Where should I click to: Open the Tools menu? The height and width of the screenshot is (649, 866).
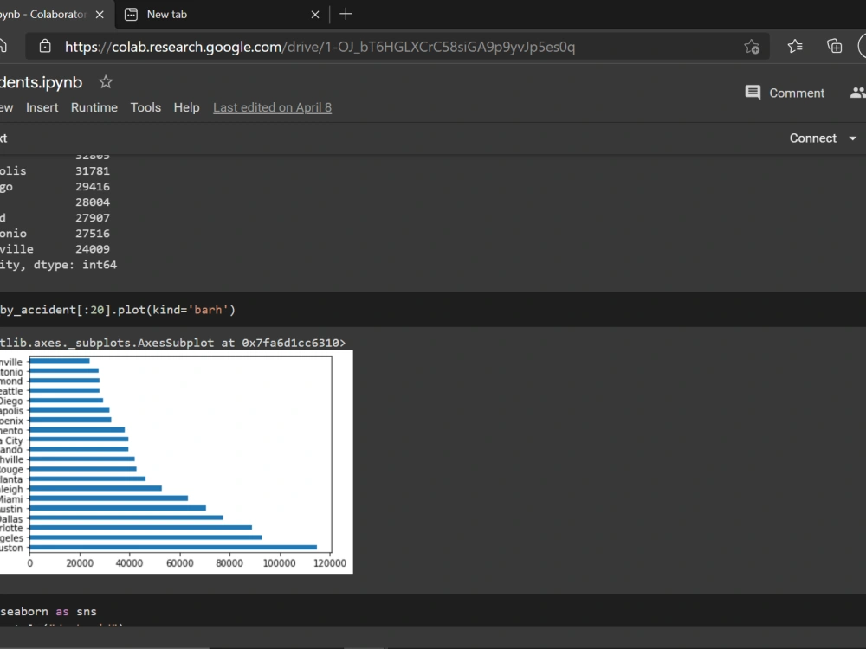[x=145, y=107]
